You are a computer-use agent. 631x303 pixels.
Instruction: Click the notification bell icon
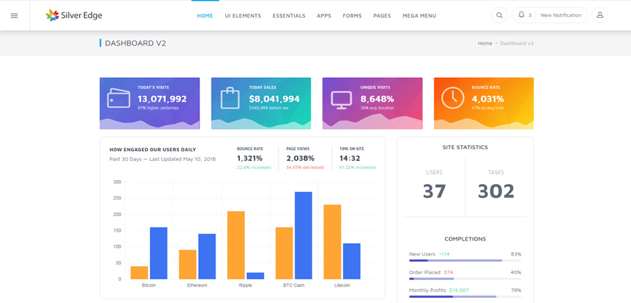coord(522,15)
